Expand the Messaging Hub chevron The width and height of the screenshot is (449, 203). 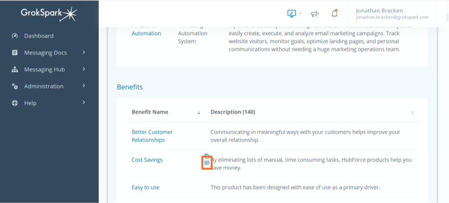pyautogui.click(x=84, y=69)
